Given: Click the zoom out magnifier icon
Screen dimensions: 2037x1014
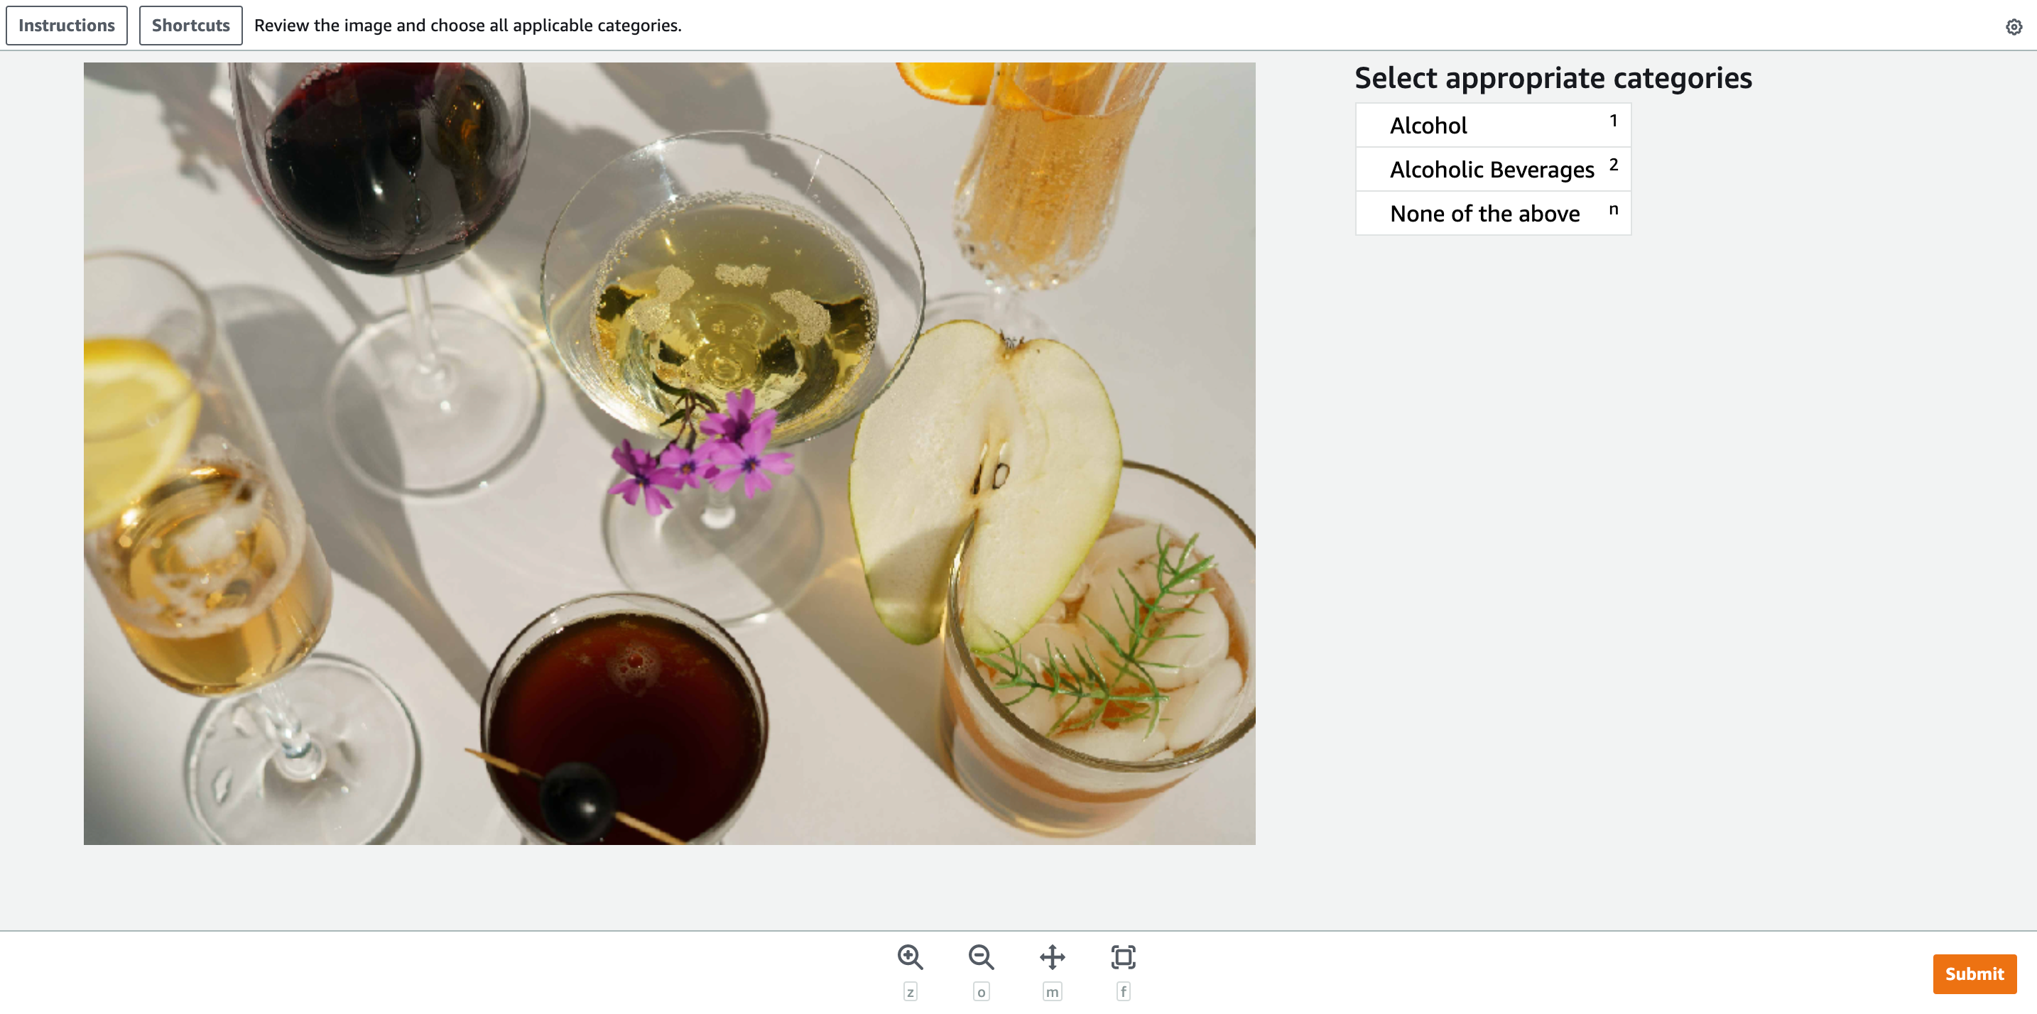Looking at the screenshot, I should [979, 958].
